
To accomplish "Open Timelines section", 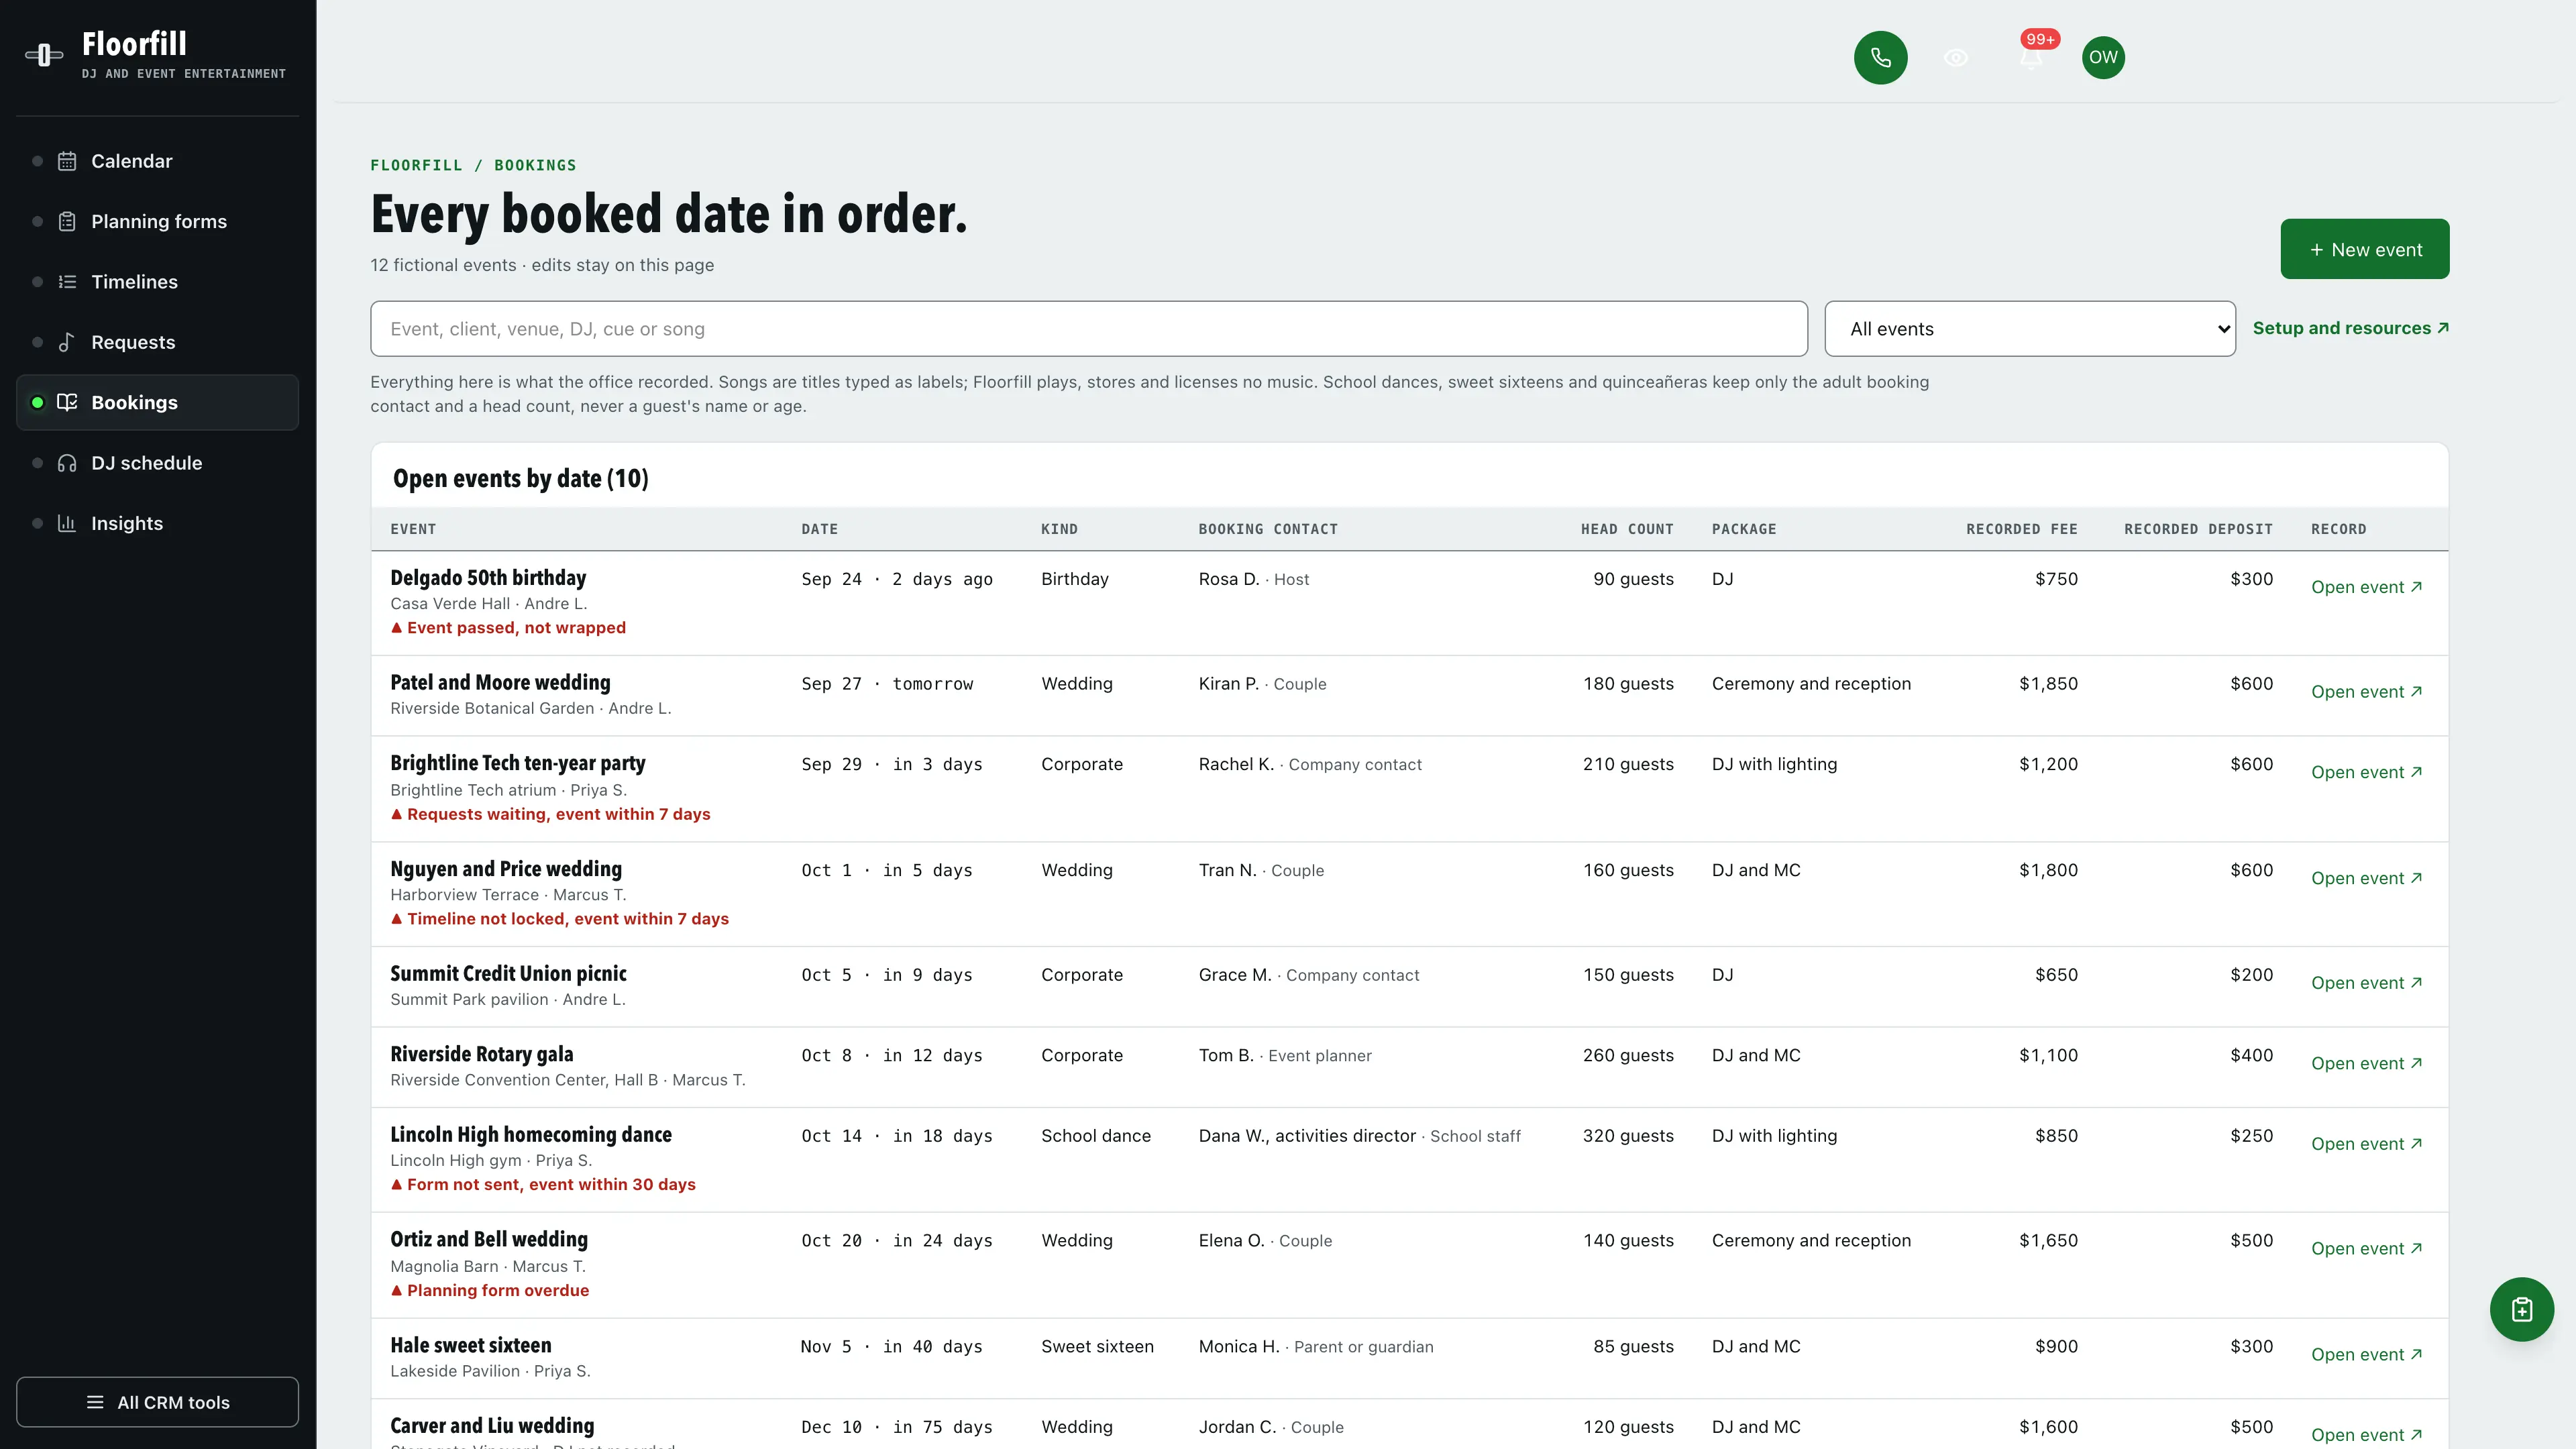I will pos(157,282).
